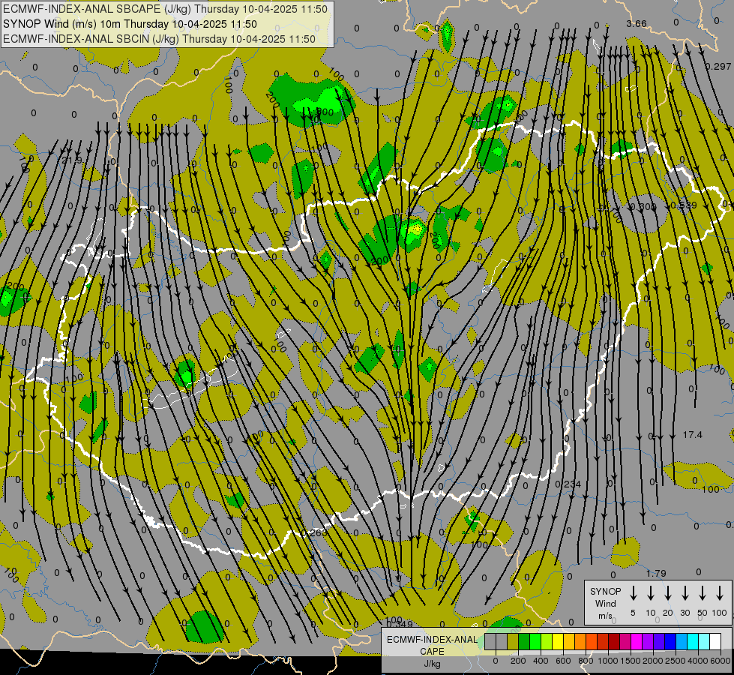The height and width of the screenshot is (675, 734).
Task: Click the 6000 tick label on CAPE scale
Action: tap(721, 661)
